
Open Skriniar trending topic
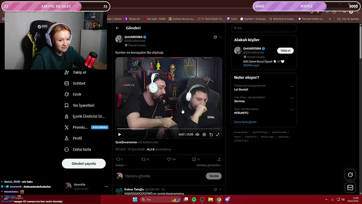coord(240,101)
